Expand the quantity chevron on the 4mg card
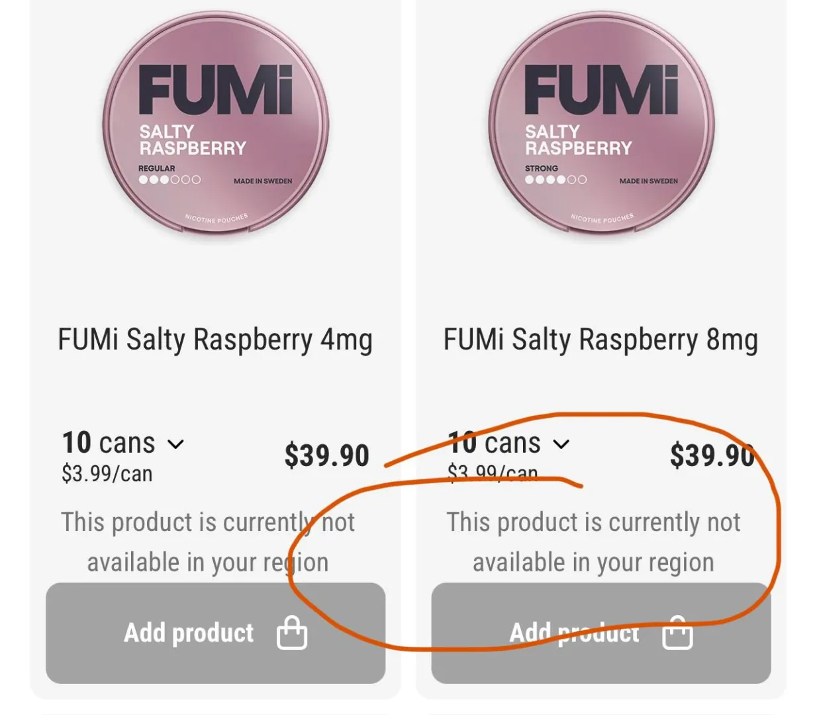This screenshot has width=817, height=715. (x=176, y=444)
